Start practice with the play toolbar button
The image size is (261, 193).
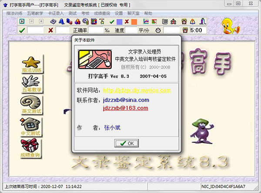[x=22, y=21]
